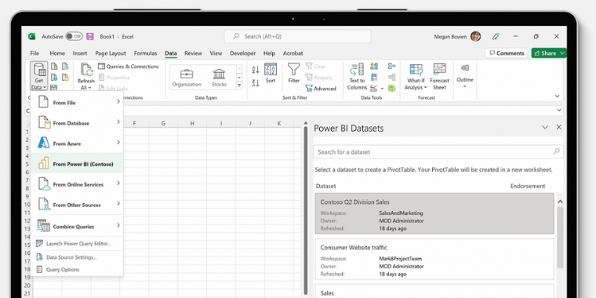Select the Stocks data type

click(x=219, y=77)
